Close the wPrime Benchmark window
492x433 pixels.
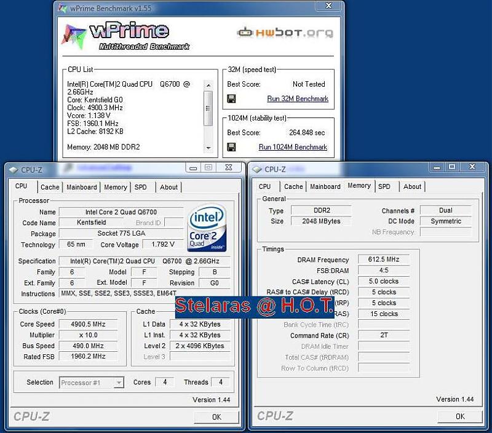pyautogui.click(x=328, y=6)
